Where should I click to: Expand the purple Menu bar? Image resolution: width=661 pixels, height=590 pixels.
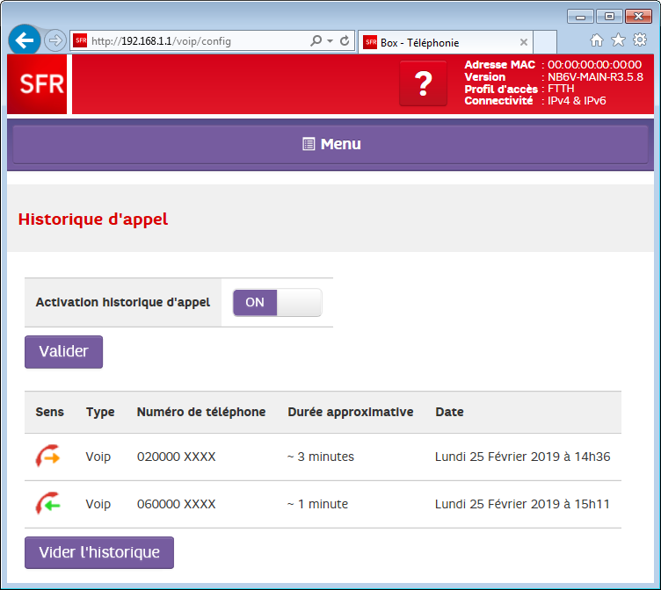point(330,144)
